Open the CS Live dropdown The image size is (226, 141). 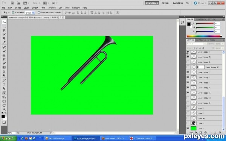tap(200, 3)
